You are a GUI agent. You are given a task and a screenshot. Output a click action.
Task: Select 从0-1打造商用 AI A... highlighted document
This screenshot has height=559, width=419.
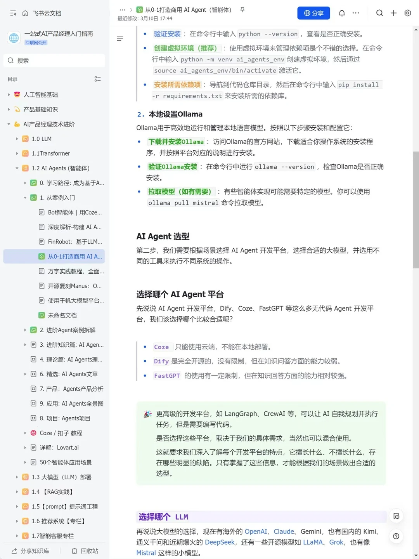click(x=54, y=257)
